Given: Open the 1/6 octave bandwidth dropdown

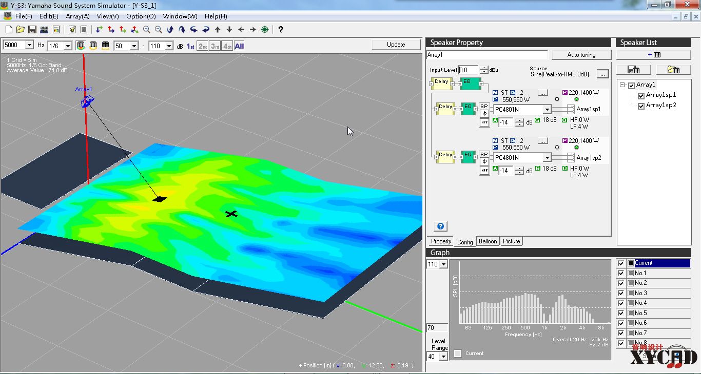Looking at the screenshot, I should tap(68, 46).
